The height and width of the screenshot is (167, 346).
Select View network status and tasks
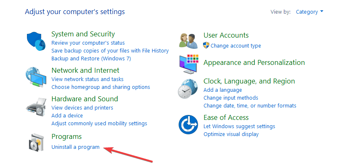click(87, 79)
